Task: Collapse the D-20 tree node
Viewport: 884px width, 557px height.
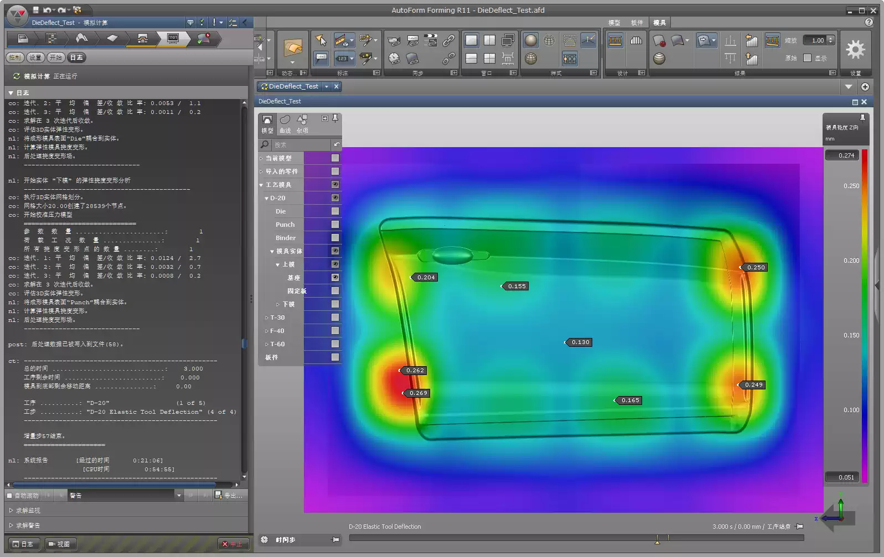Action: (x=266, y=199)
